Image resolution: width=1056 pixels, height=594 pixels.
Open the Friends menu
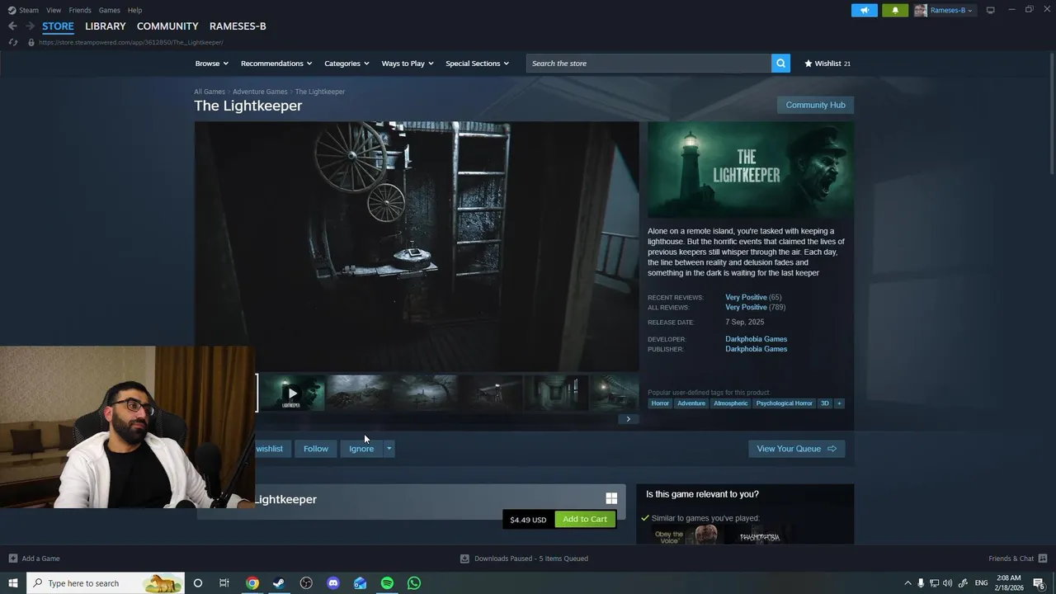(80, 10)
